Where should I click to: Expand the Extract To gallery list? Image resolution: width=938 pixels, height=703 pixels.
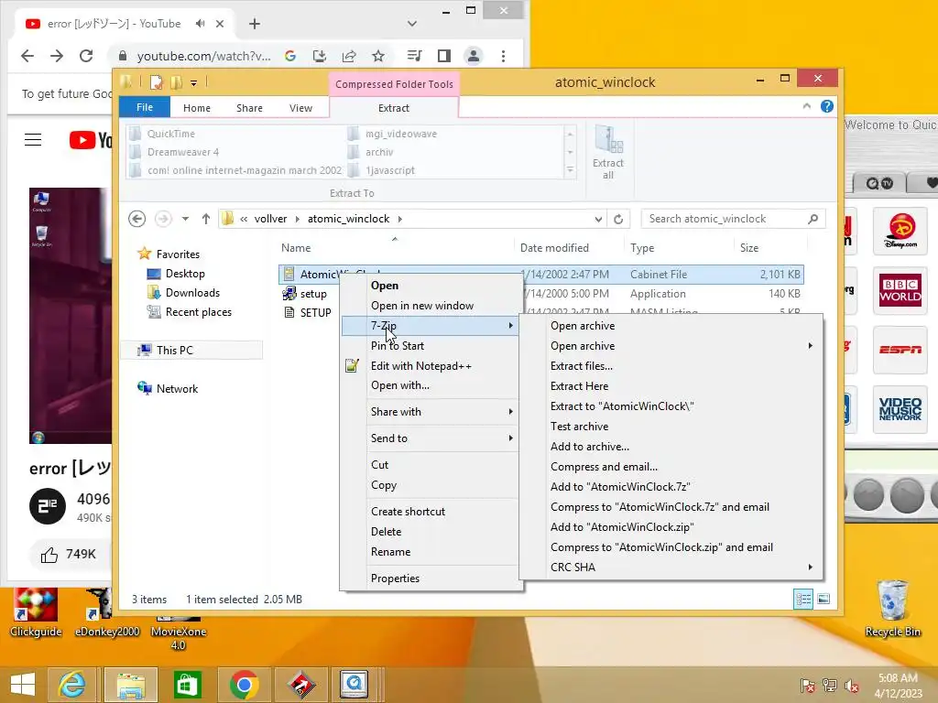(570, 171)
